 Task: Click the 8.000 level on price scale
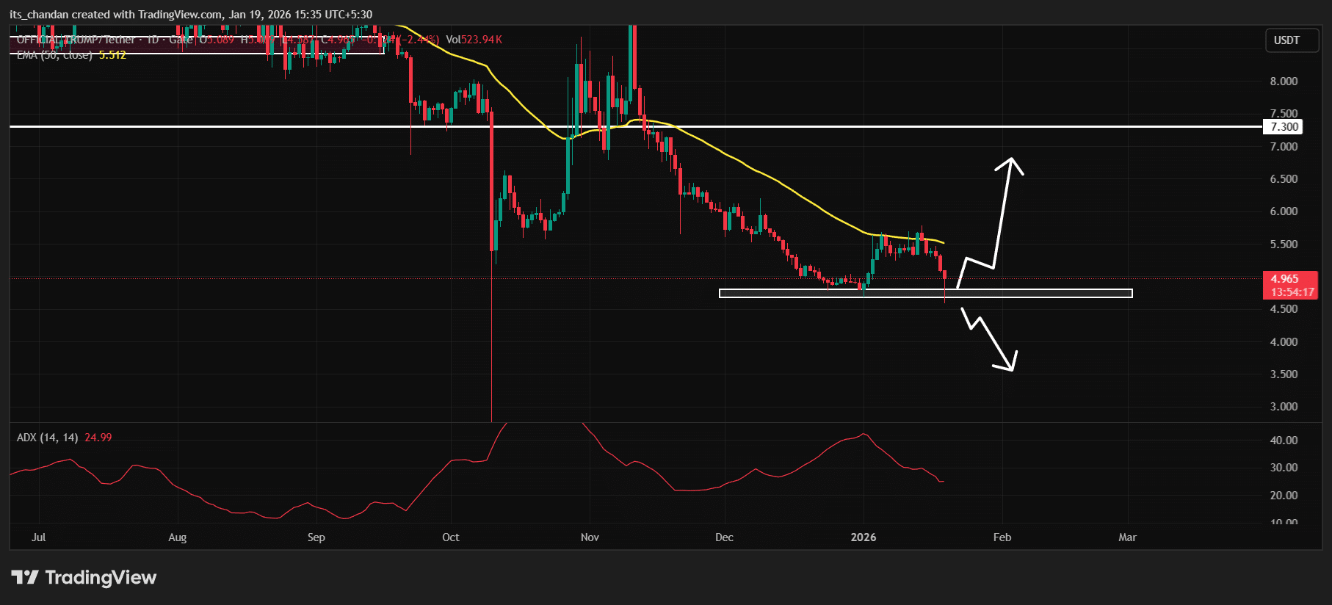[1284, 81]
